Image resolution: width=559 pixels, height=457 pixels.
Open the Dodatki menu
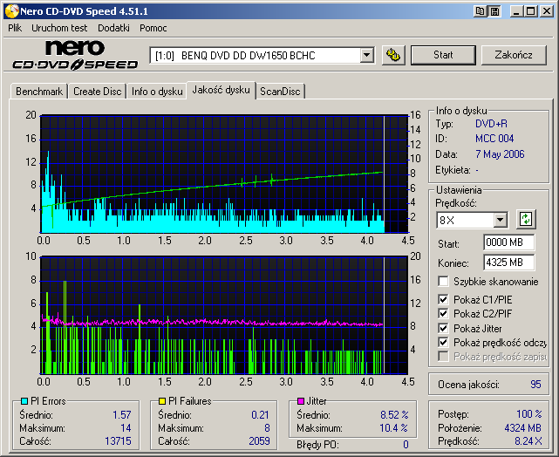point(113,28)
